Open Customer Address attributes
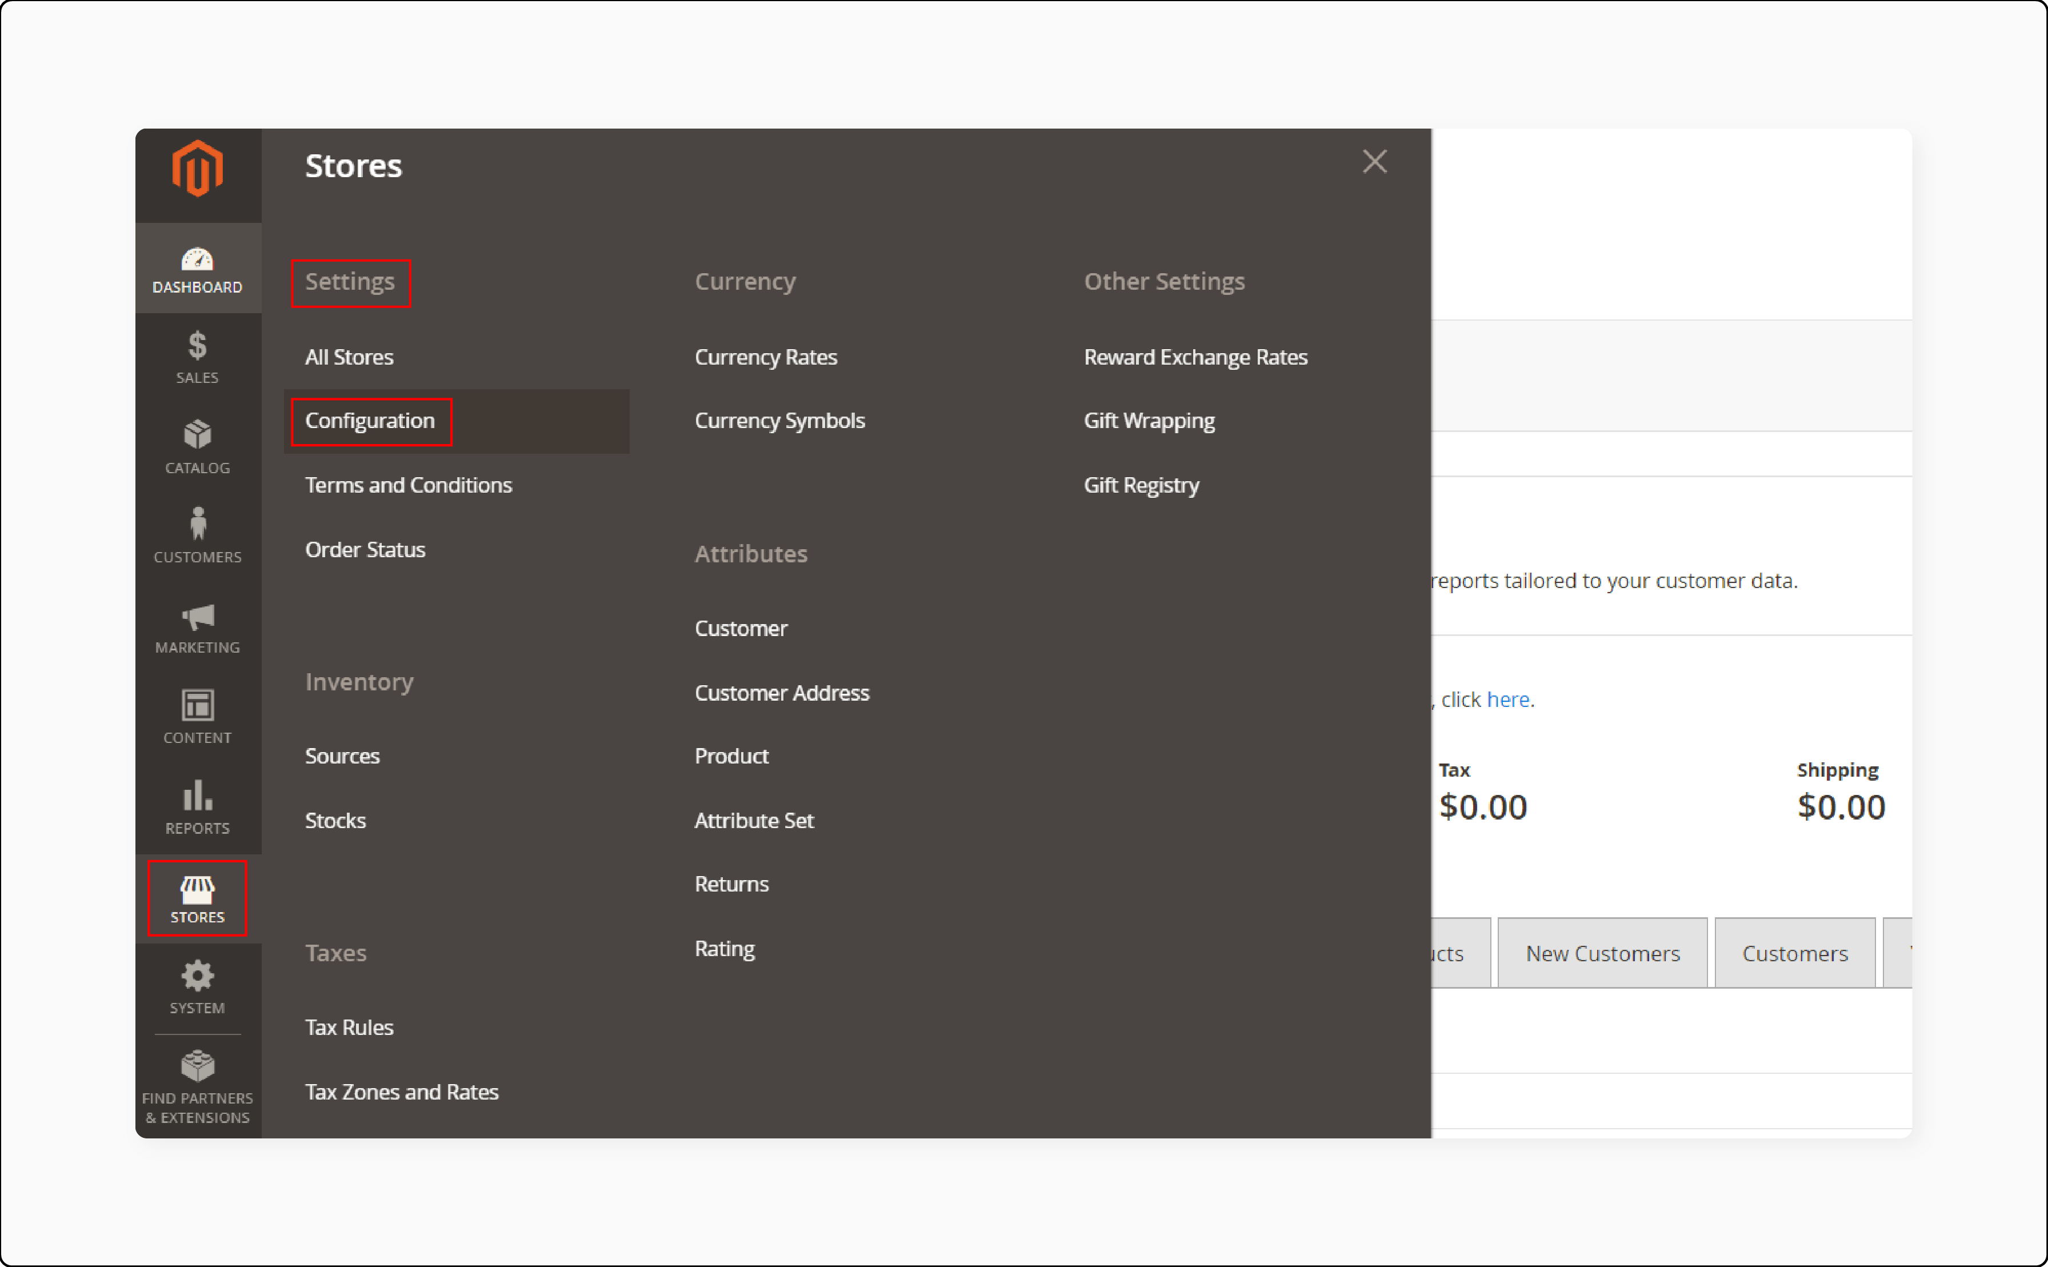The width and height of the screenshot is (2048, 1267). click(x=782, y=693)
